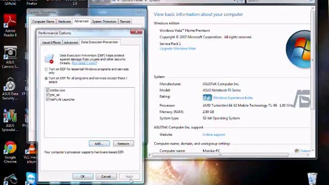Click the Add... button
Image resolution: width=329 pixels, height=185 pixels.
pos(99,144)
